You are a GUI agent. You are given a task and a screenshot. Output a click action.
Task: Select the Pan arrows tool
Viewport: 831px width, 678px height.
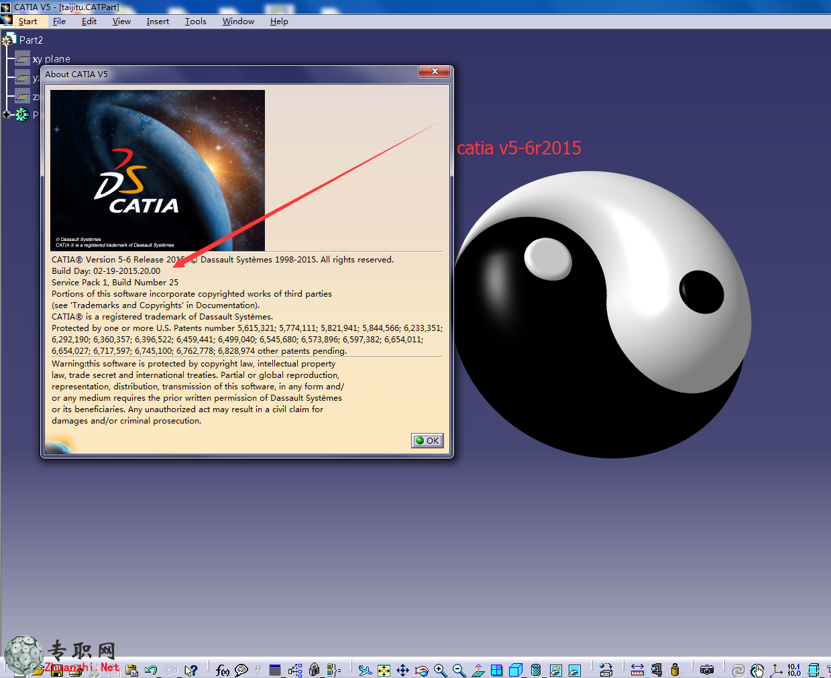[402, 670]
